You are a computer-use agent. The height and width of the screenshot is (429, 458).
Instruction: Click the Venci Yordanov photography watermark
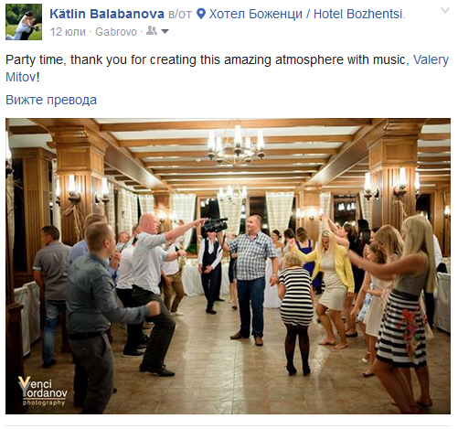point(42,391)
